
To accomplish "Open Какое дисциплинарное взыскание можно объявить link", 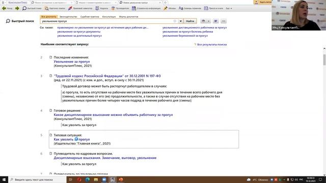I will (113, 115).
